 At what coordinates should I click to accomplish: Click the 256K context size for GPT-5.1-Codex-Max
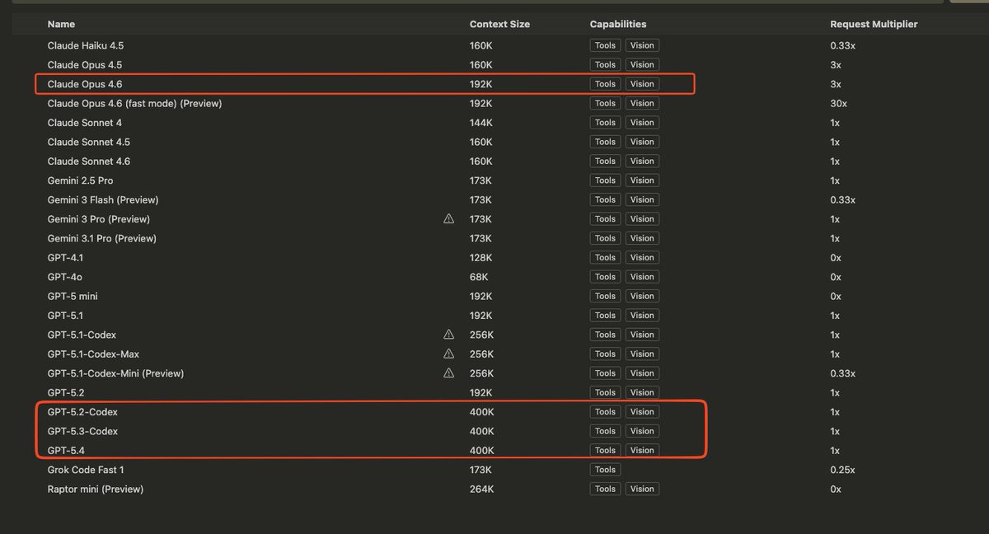[x=481, y=354]
